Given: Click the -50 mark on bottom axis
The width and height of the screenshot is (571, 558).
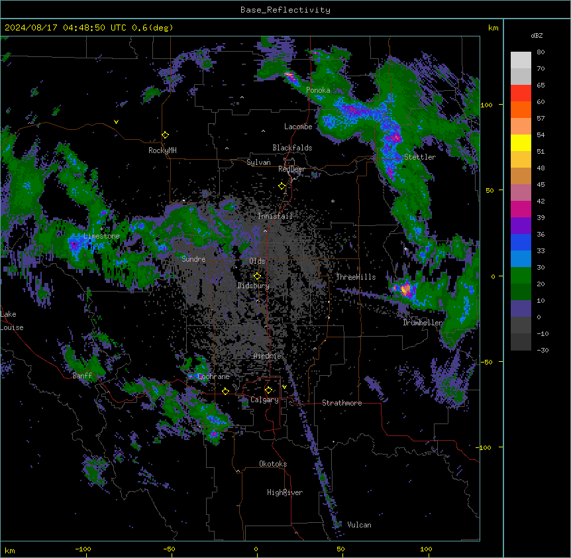Looking at the screenshot, I should point(169,549).
